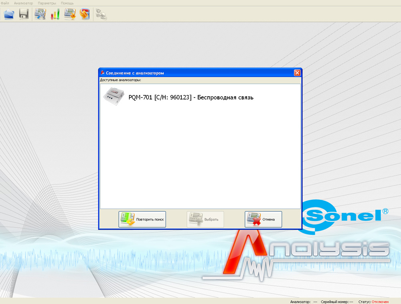Click analyzer icon with orange download arrow
The width and height of the screenshot is (401, 304).
coord(70,14)
